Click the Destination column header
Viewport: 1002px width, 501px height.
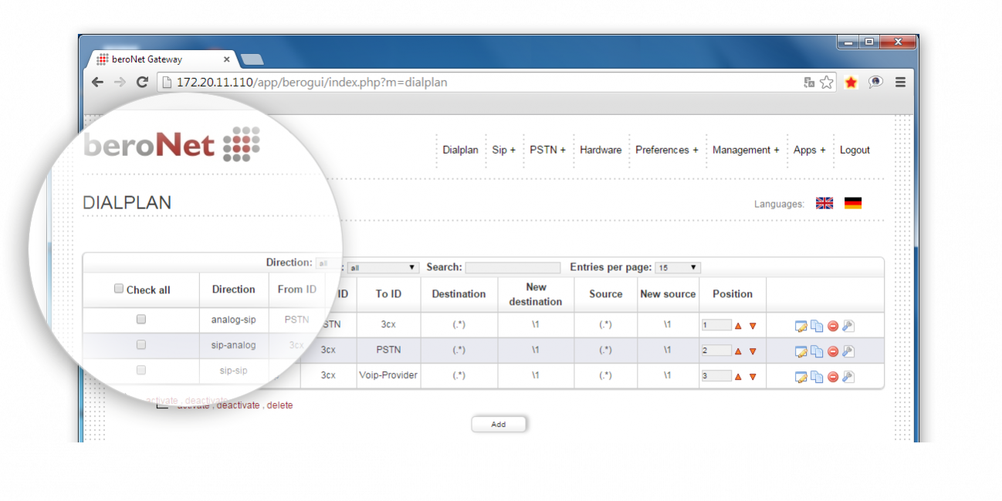click(x=459, y=294)
